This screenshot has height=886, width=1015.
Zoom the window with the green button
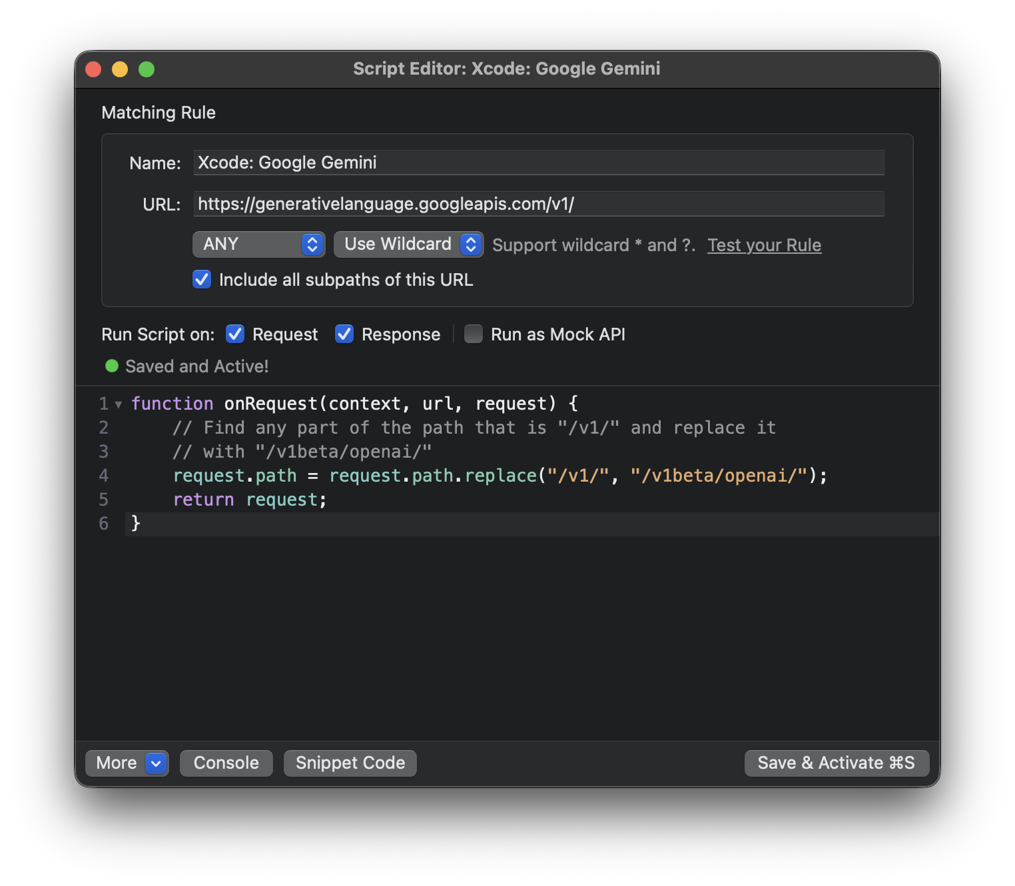pos(147,69)
